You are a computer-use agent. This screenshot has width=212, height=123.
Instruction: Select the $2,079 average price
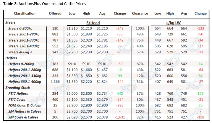tap(102, 117)
